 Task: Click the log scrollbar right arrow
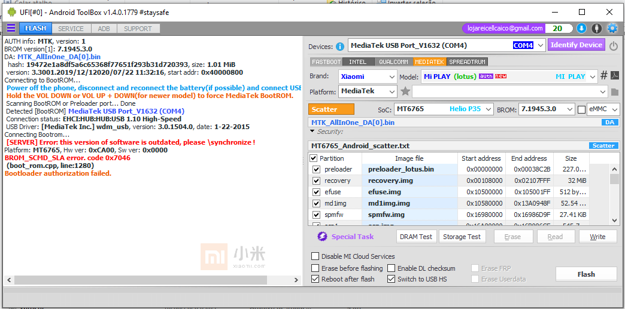[296, 280]
